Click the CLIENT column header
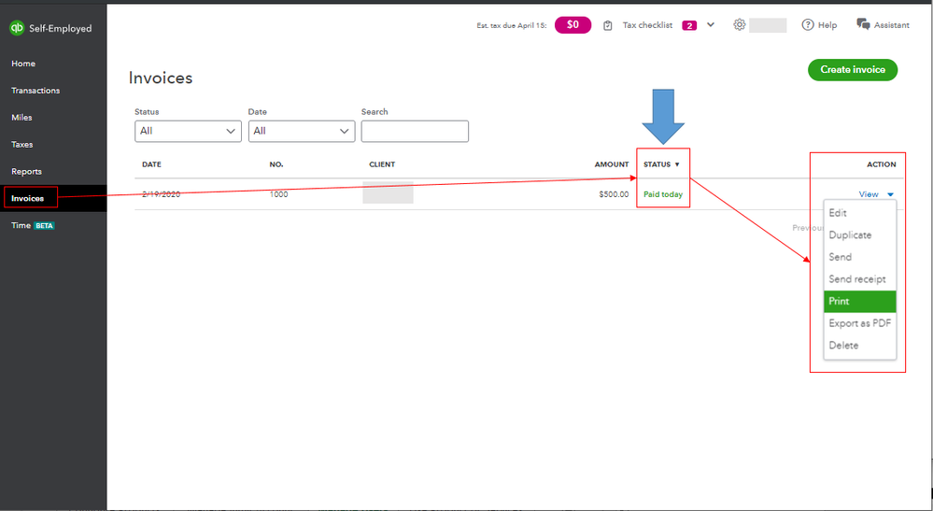This screenshot has width=933, height=511. click(x=382, y=164)
